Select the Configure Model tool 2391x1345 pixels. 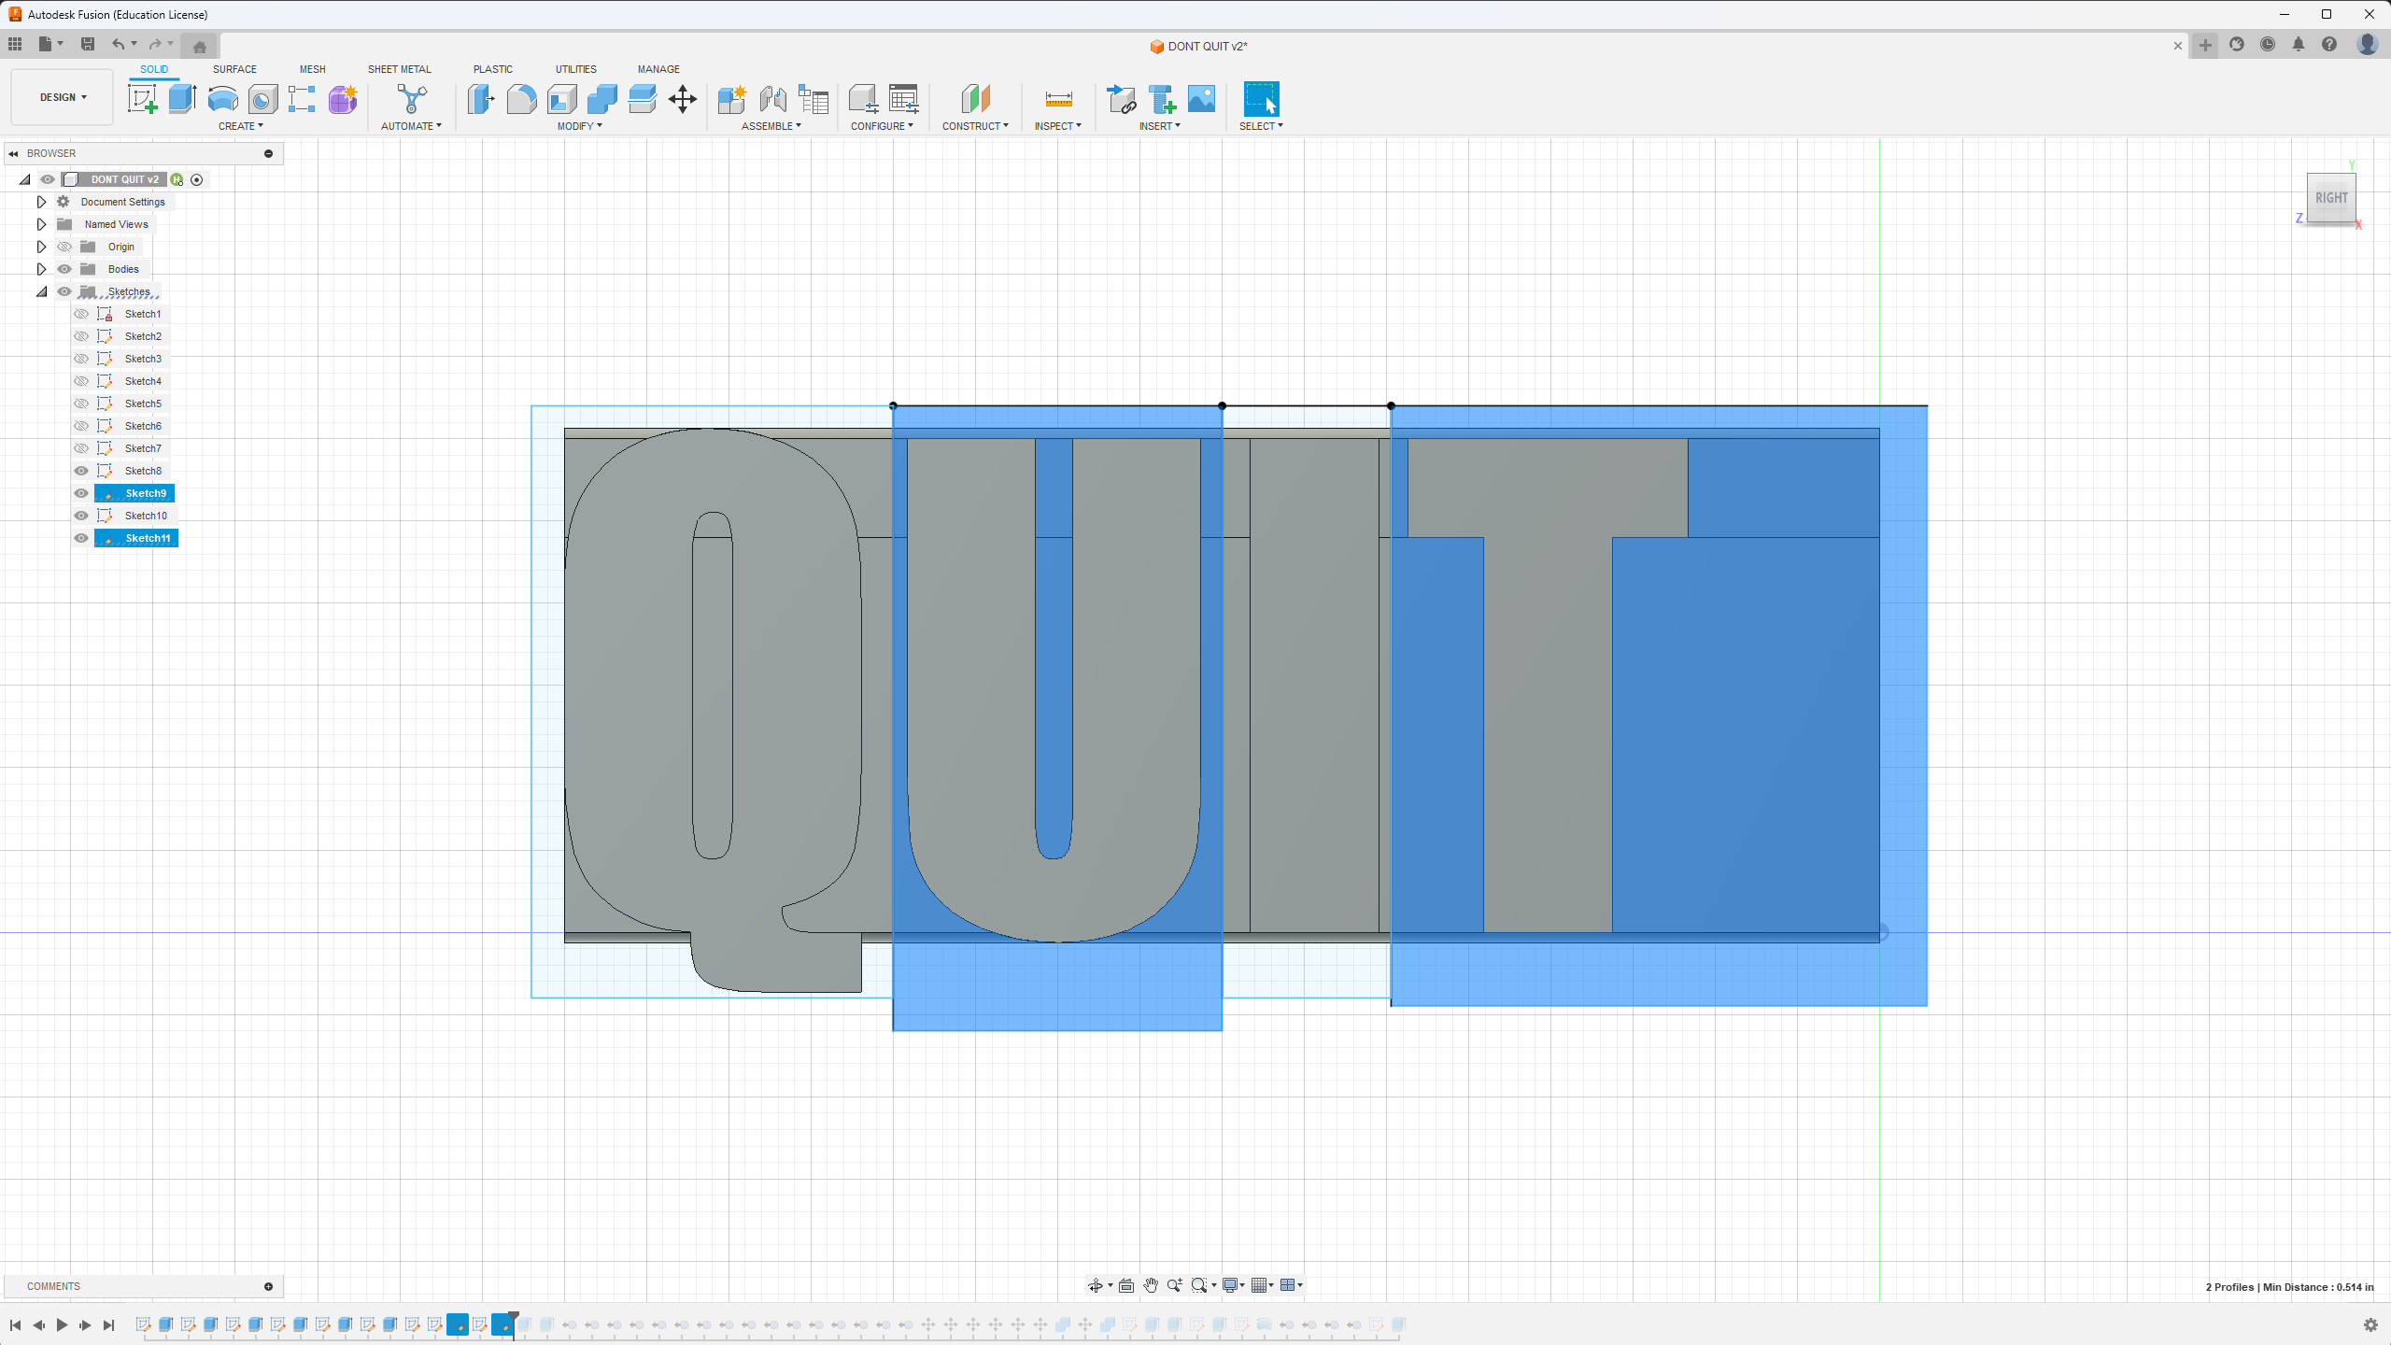pyautogui.click(x=863, y=99)
